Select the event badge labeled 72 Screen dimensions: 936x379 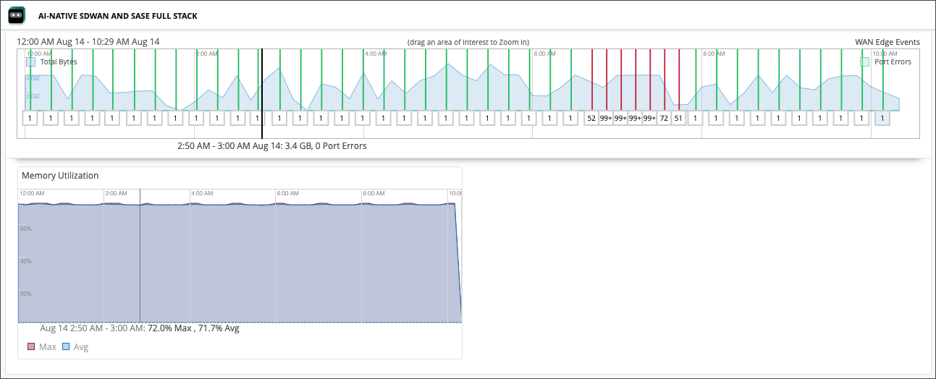(664, 118)
